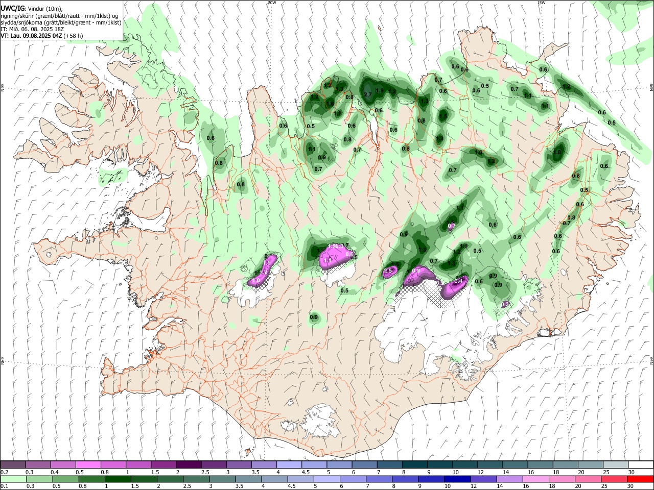Image resolution: width=654 pixels, height=490 pixels.
Task: Select the light green 0.3 swatch on rain scale
Action: 39,479
